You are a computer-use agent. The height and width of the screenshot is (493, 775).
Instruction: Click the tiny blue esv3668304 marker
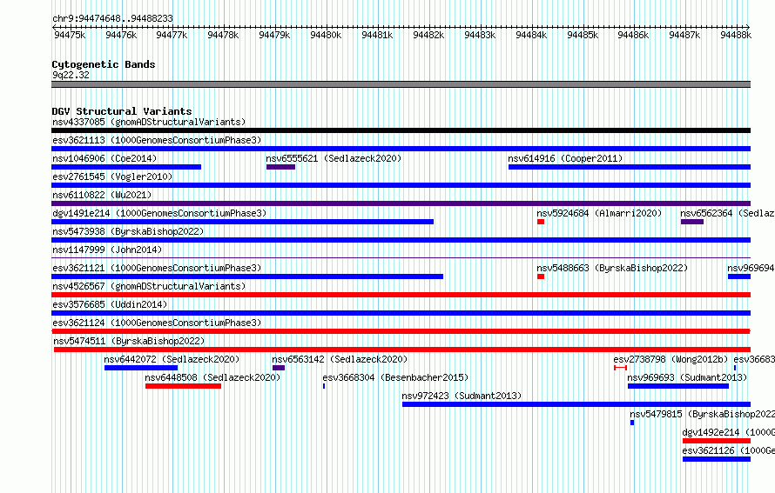[x=324, y=386]
